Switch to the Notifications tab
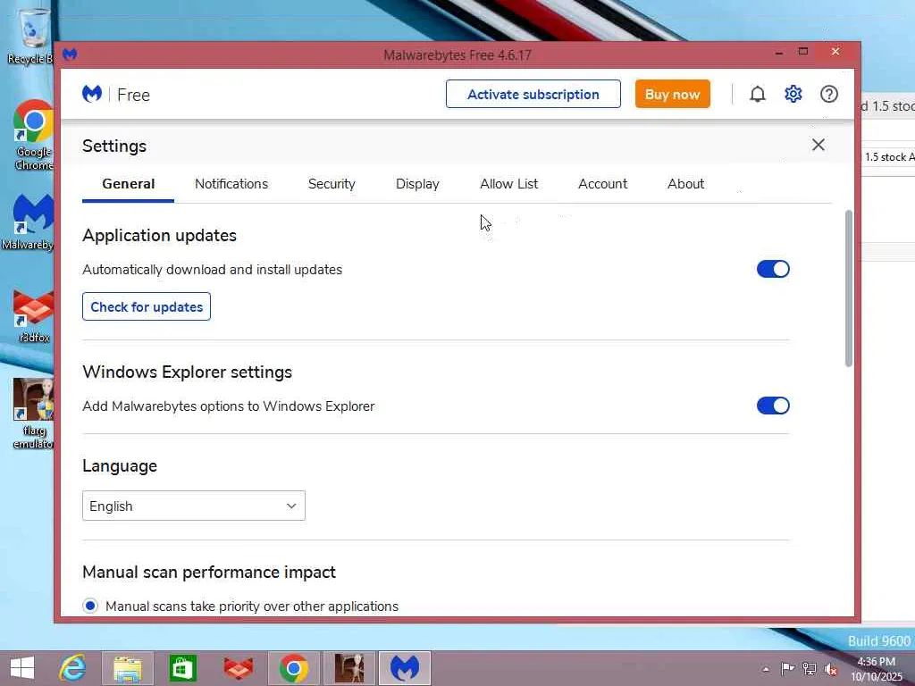Viewport: 915px width, 686px height. (231, 184)
